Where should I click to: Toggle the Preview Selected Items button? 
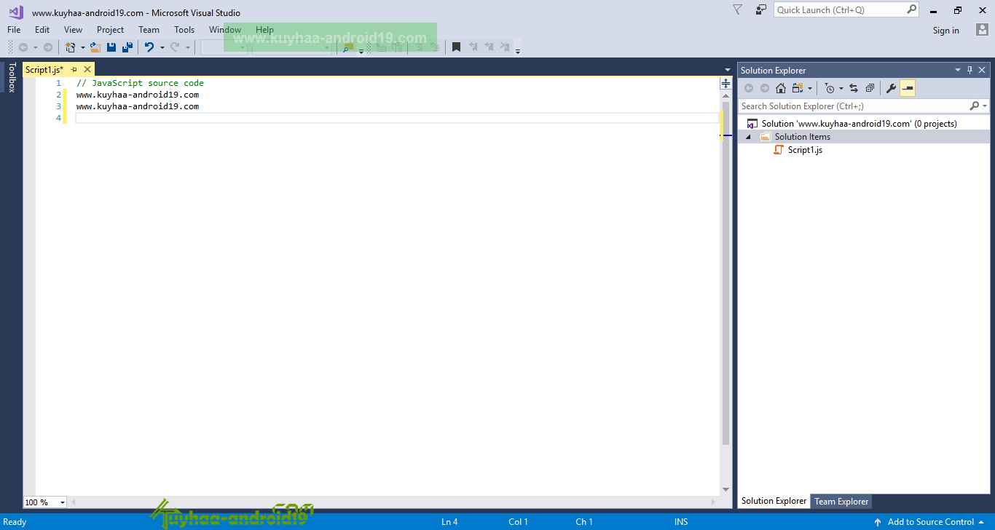[x=908, y=88]
